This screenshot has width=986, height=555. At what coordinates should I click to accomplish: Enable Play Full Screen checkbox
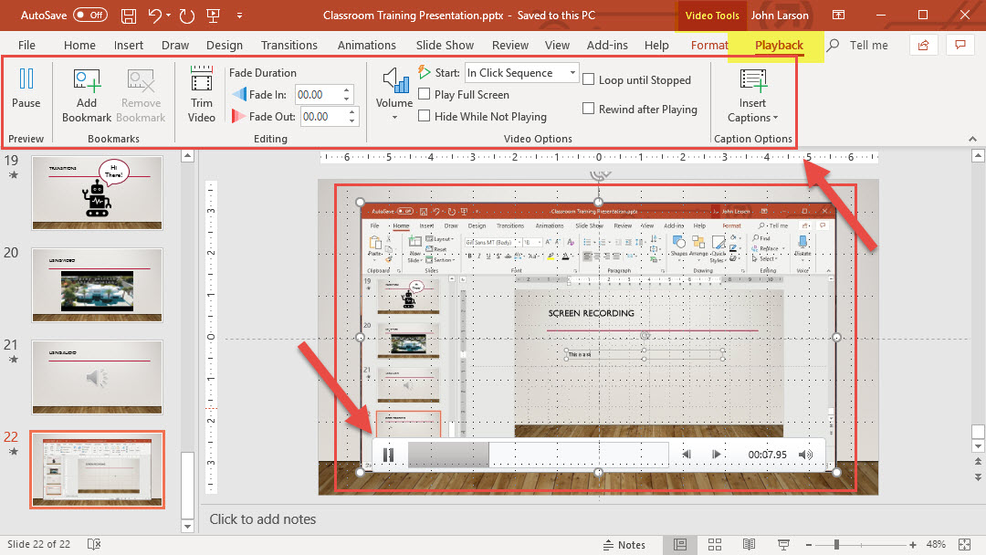pos(425,95)
